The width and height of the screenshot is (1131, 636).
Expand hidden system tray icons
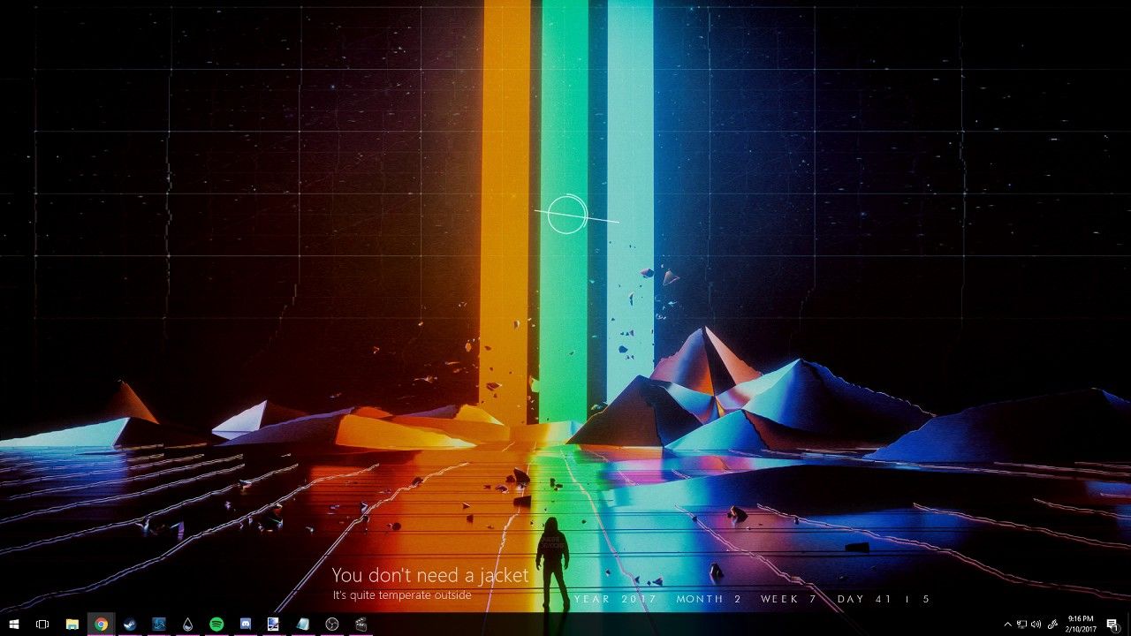click(x=1008, y=624)
